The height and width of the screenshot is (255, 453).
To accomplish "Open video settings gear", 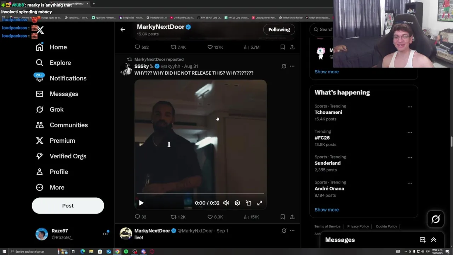I will pos(237,203).
